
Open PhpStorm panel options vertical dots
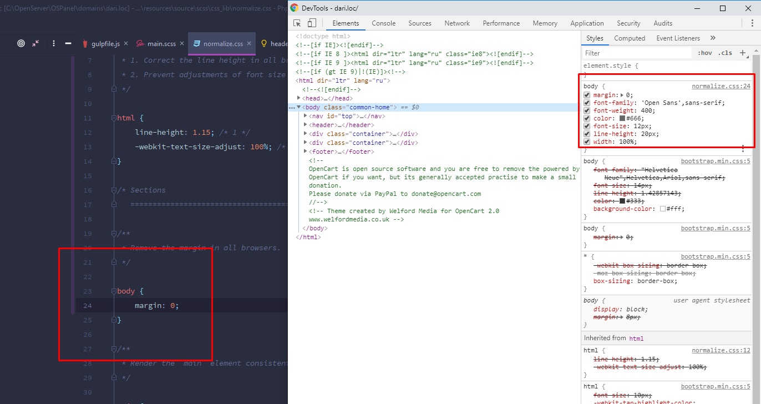coord(54,43)
